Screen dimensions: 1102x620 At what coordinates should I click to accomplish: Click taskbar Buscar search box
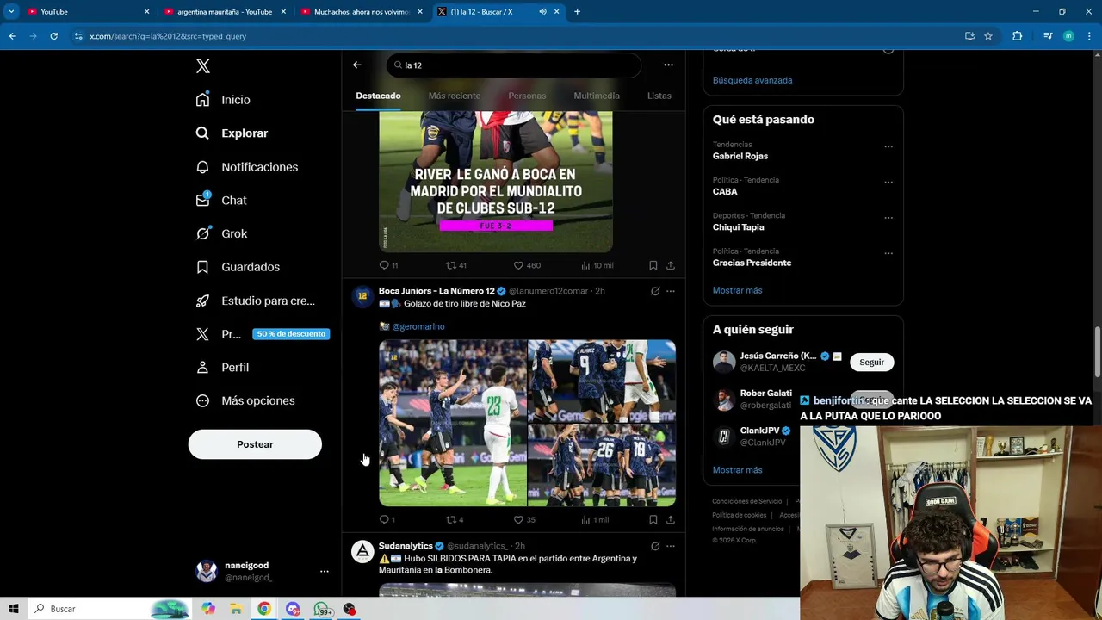click(x=108, y=609)
